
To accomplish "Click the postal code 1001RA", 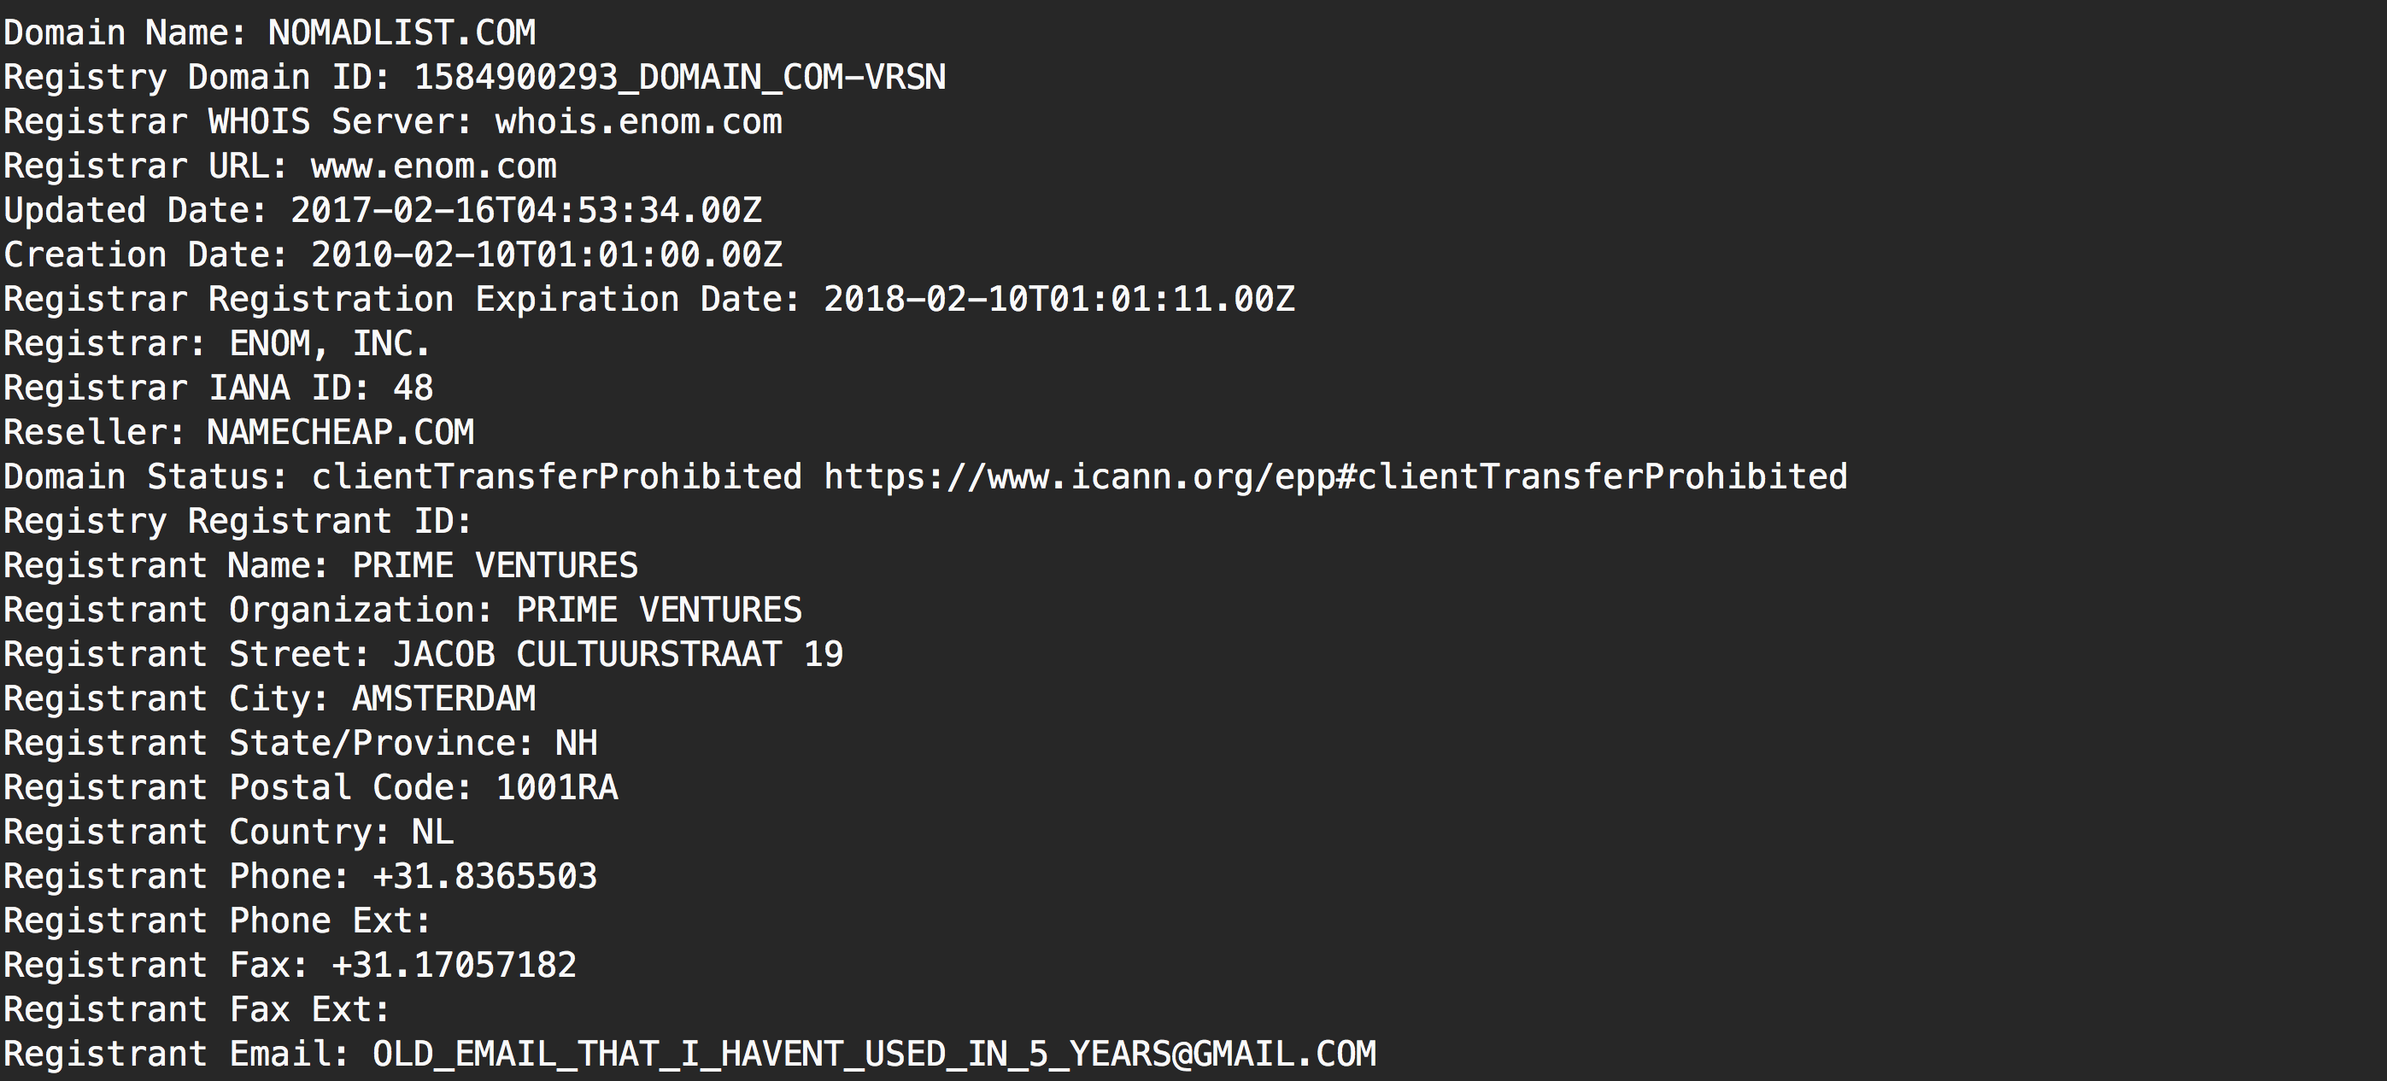I will click(x=557, y=788).
